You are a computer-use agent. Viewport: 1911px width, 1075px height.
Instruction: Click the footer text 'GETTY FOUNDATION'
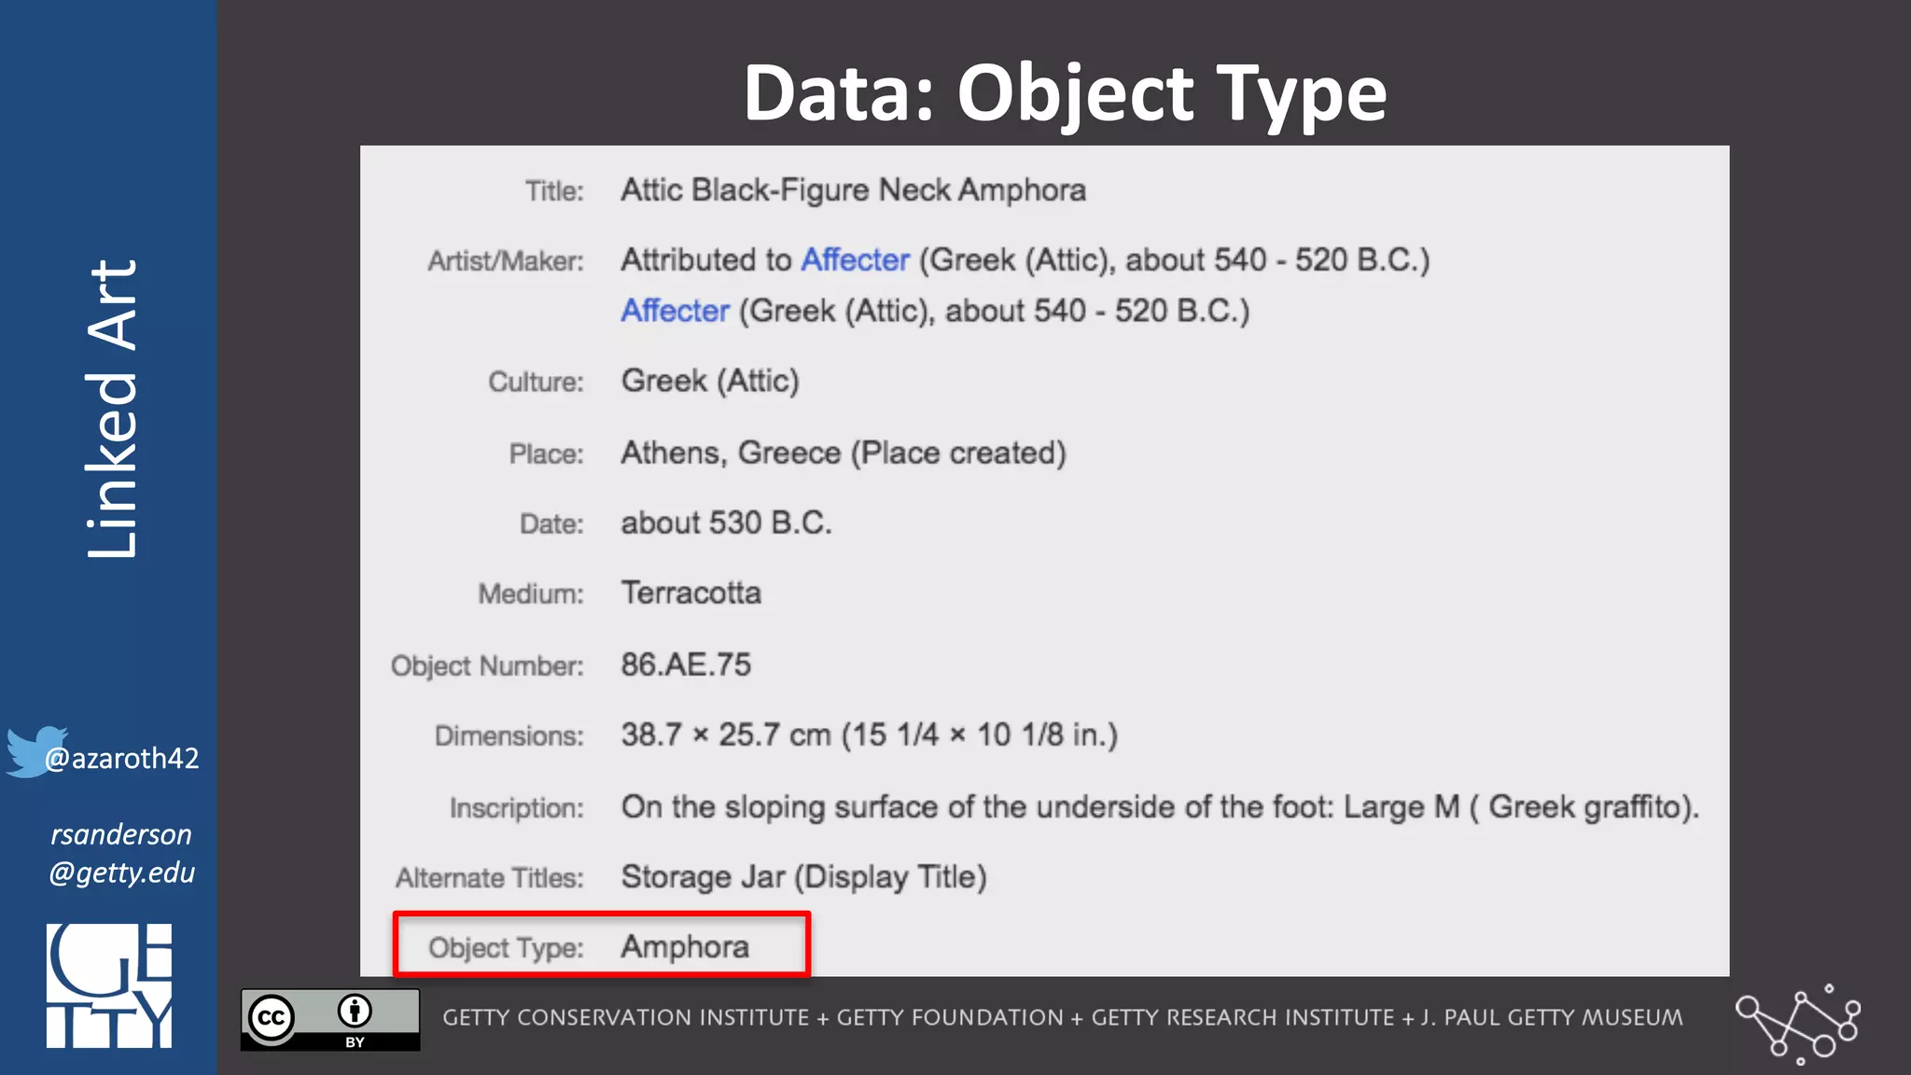(950, 1017)
